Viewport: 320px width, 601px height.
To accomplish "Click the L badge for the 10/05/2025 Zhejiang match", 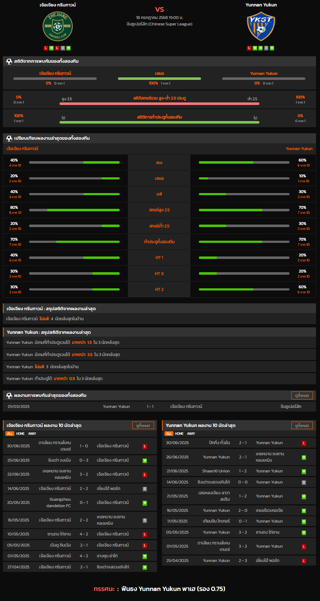I will [145, 534].
